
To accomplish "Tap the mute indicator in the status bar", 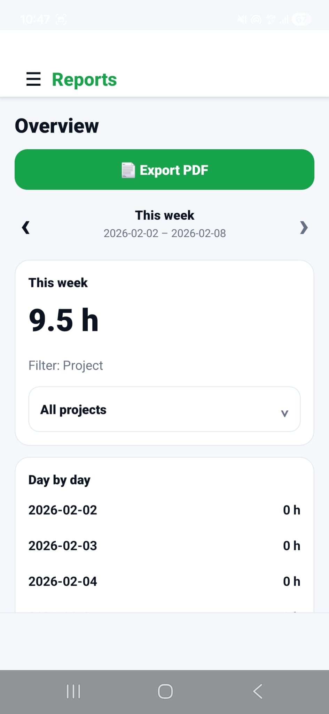I will pos(242,19).
